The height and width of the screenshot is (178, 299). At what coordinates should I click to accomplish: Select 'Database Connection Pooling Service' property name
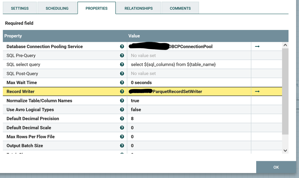[45, 46]
